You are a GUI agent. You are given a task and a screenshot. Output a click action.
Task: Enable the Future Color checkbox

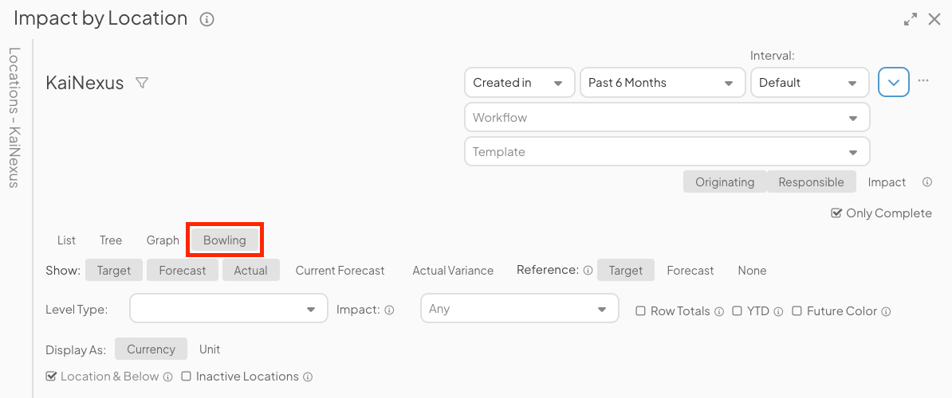tap(797, 311)
